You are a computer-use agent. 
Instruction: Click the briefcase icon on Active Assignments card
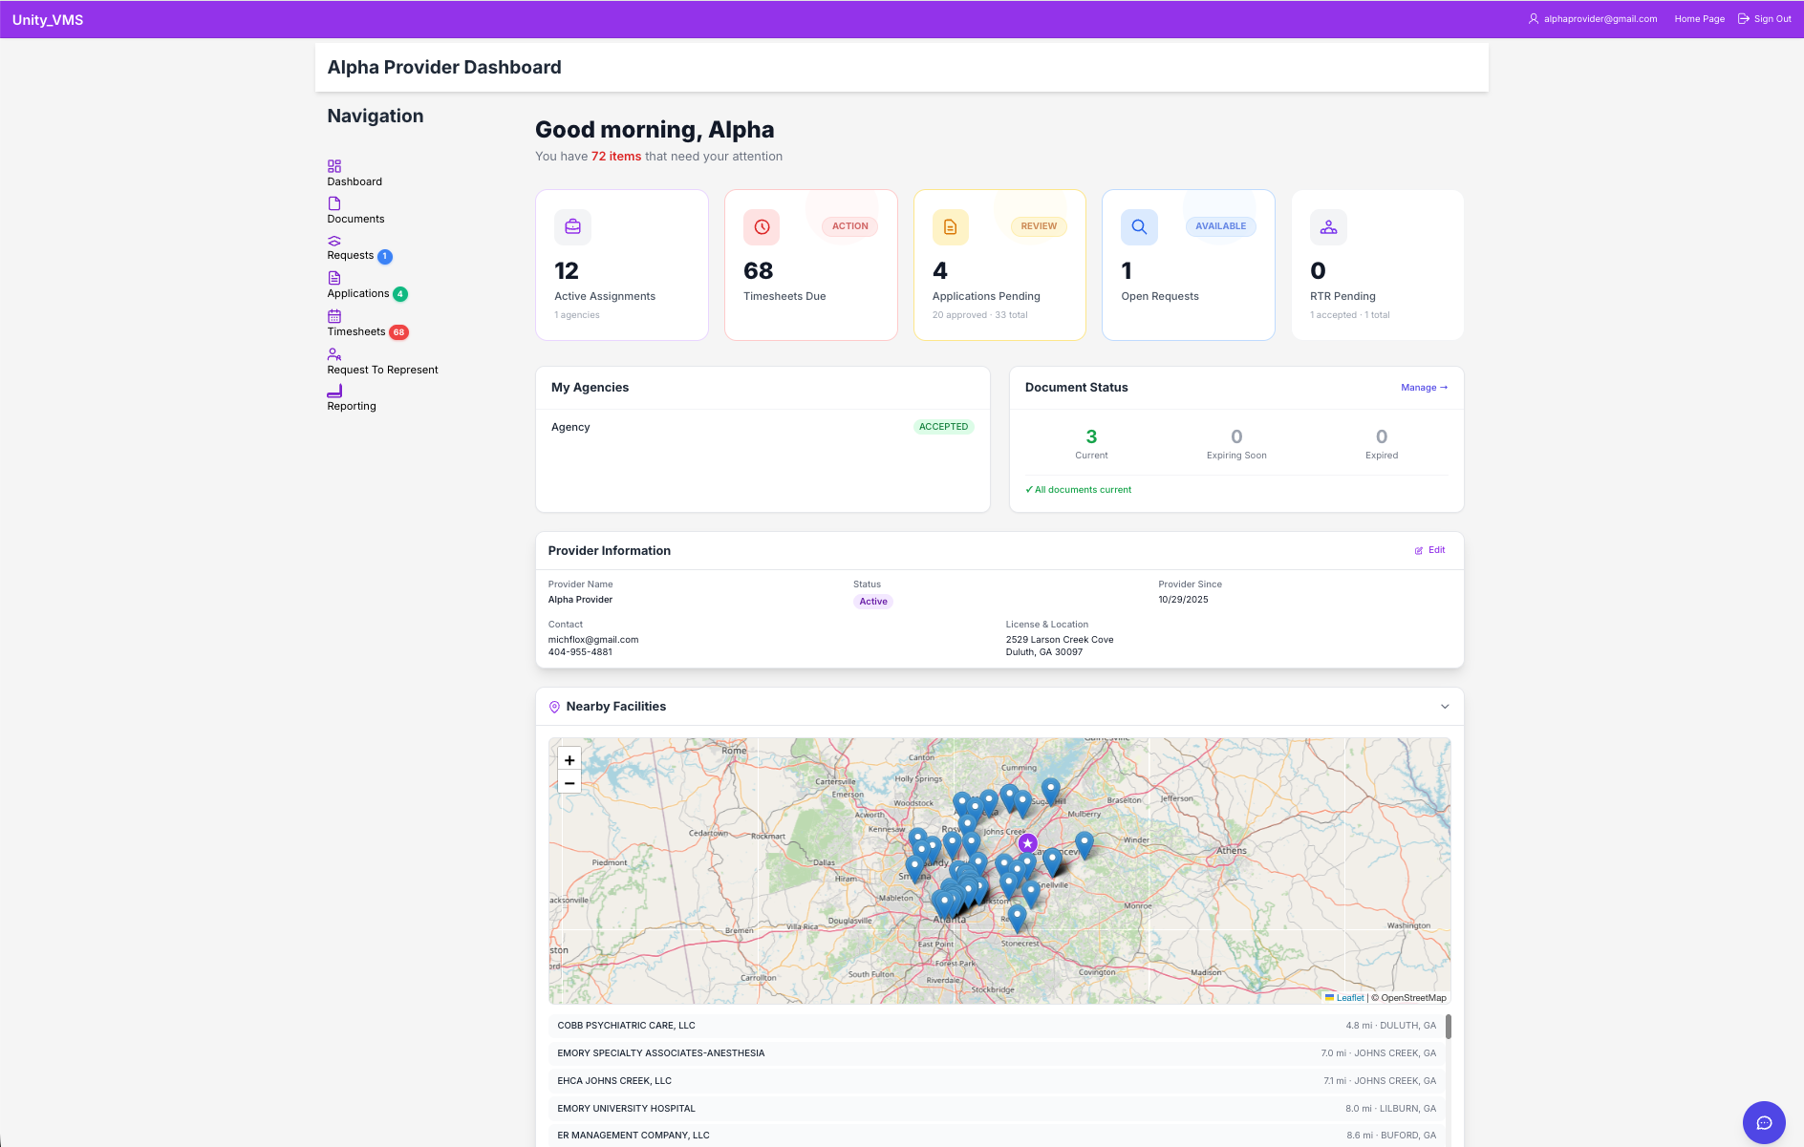571,227
